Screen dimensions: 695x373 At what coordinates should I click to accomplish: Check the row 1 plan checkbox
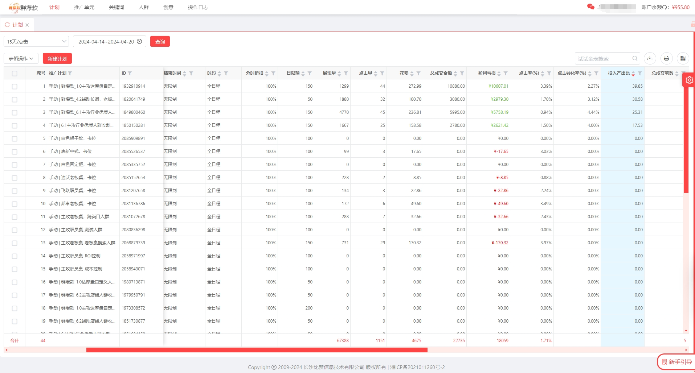point(15,87)
